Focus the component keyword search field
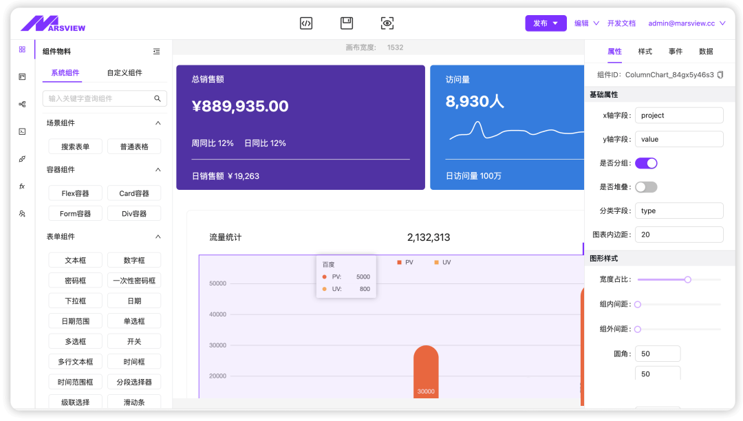Screen dimensions: 743x421 coord(105,98)
